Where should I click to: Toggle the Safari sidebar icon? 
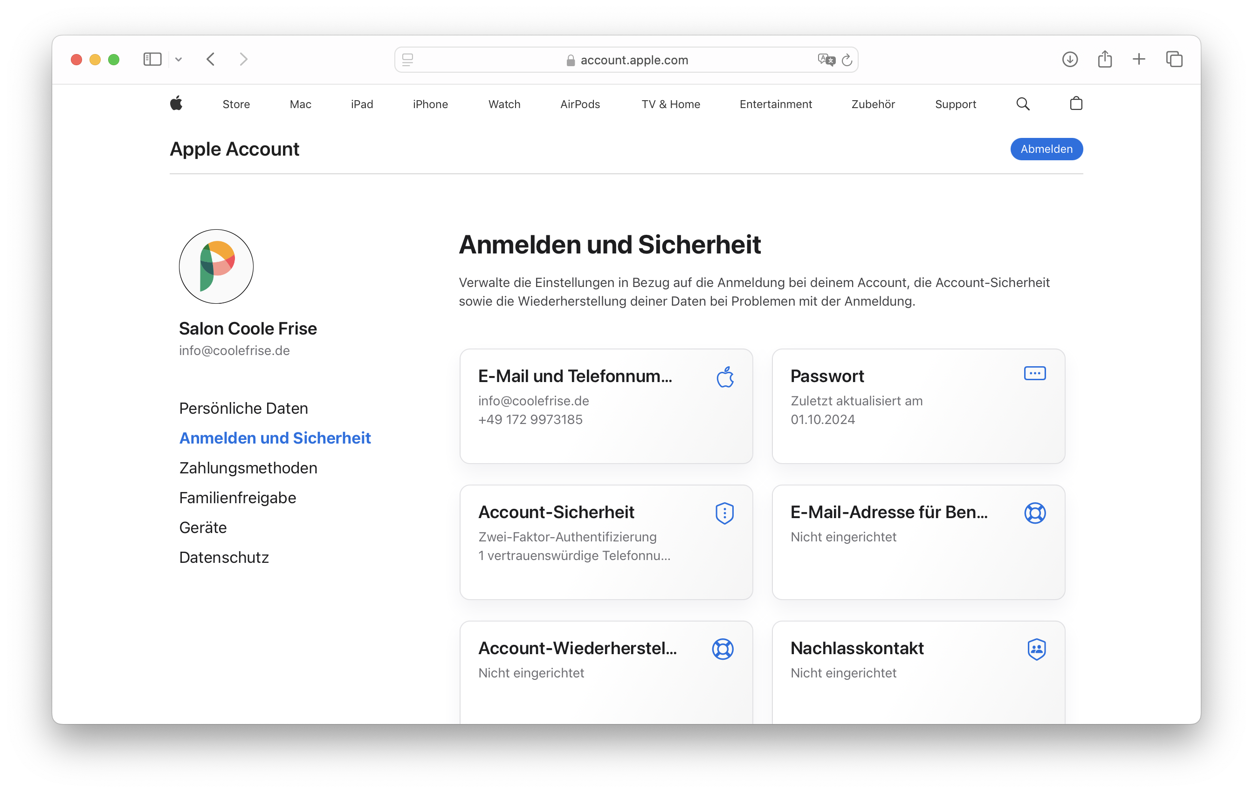click(x=152, y=59)
